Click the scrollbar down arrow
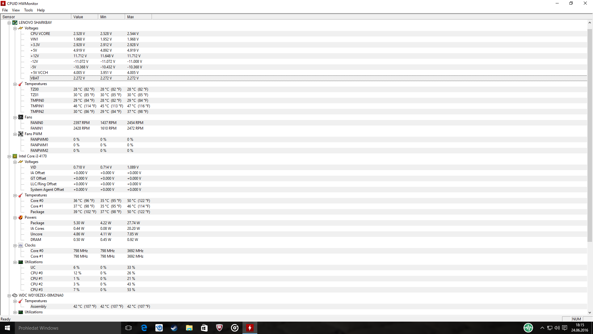Screen dimensions: 593x334 coord(590,312)
